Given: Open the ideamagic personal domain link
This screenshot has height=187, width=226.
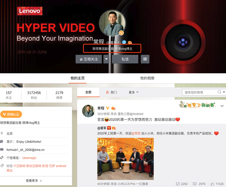Looking at the screenshot, I should point(29,158).
